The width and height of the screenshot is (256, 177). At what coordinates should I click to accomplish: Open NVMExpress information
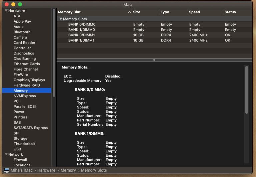(x=25, y=96)
